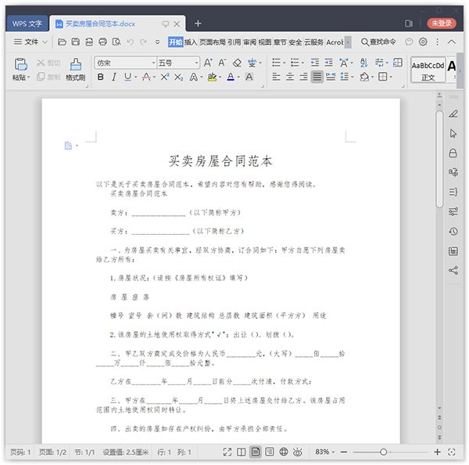Screen dimensions: 469x465
Task: Open a new tab with plus button
Action: coord(198,23)
